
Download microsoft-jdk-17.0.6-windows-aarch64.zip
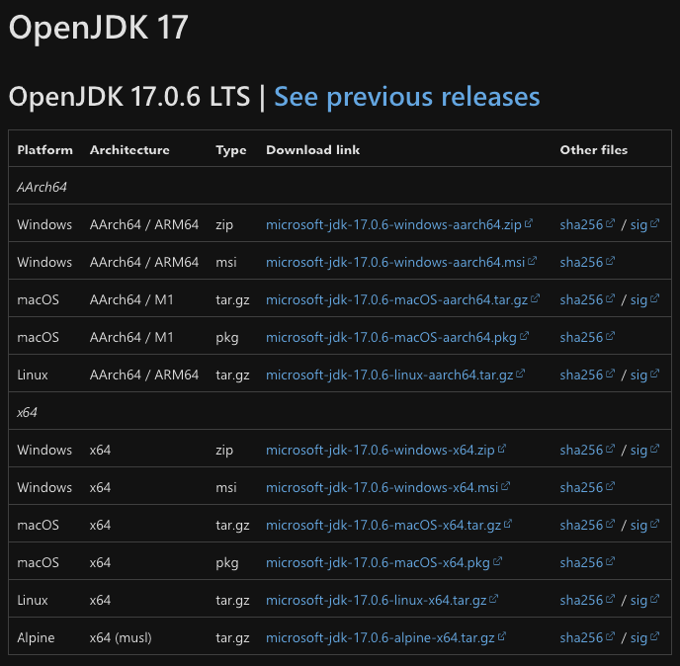(398, 224)
